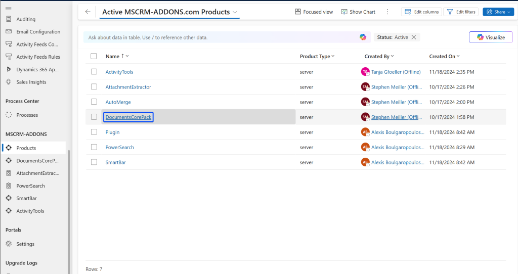Expand the view selector chevron beside title
The width and height of the screenshot is (518, 274).
tap(235, 12)
